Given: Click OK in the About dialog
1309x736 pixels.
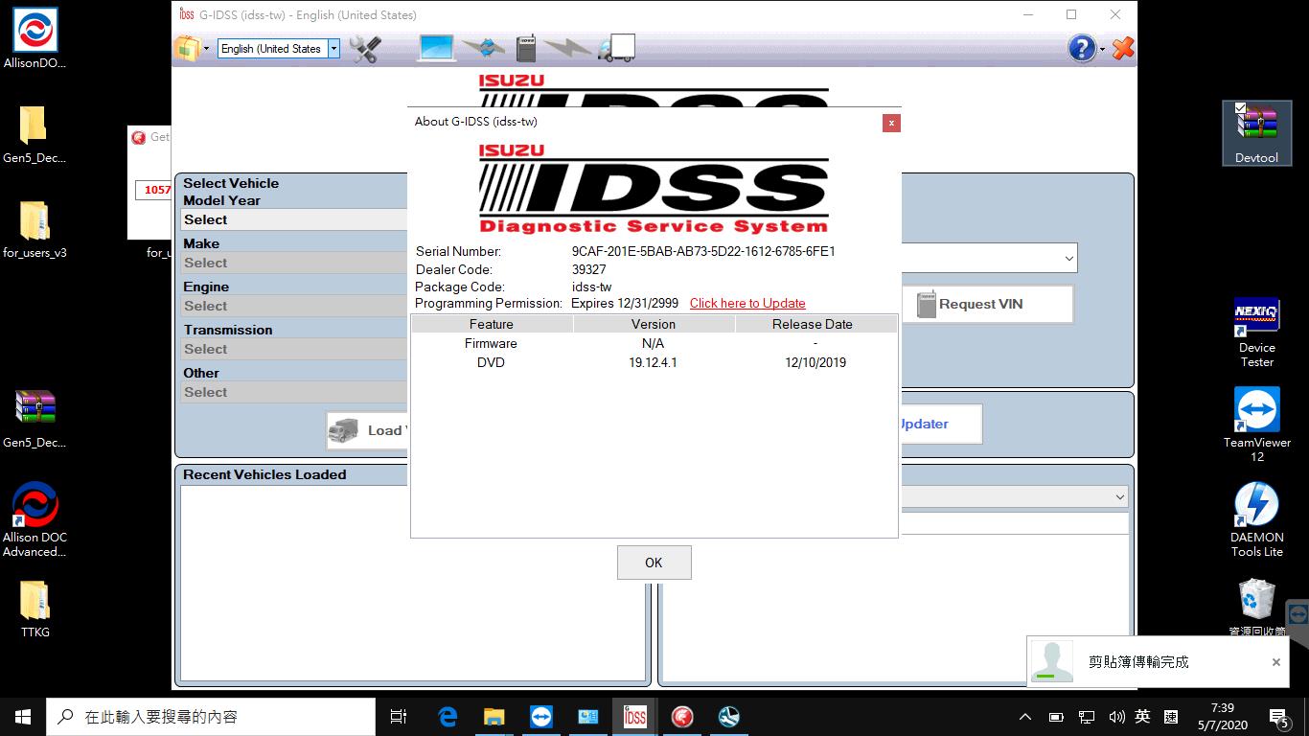Looking at the screenshot, I should [654, 563].
